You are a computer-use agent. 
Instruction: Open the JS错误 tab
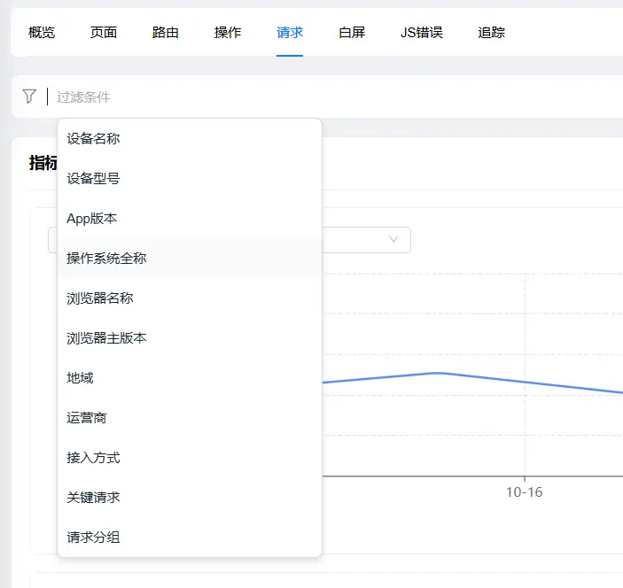[422, 33]
